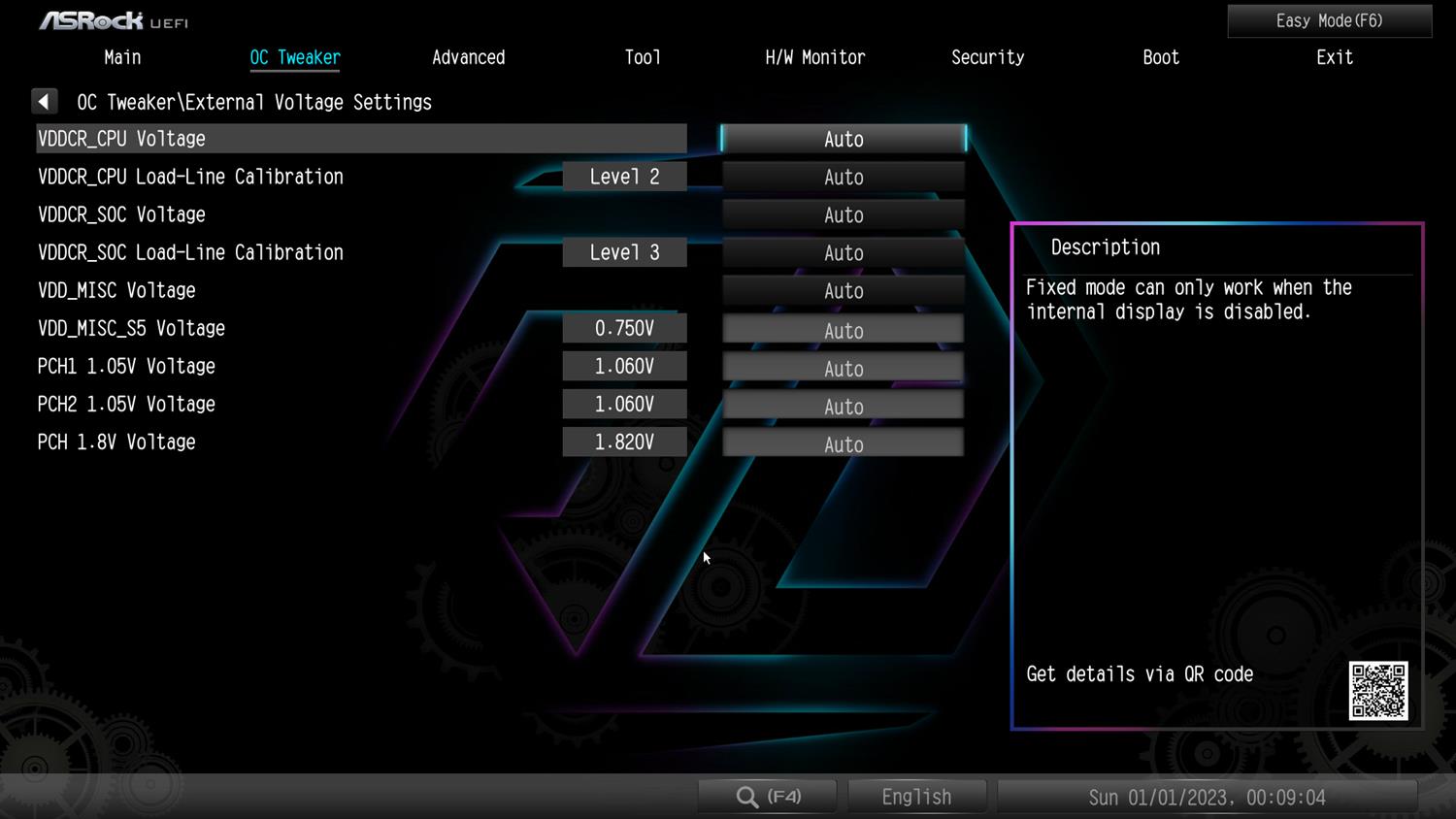Click PCH 1.8V Voltage Auto field
This screenshot has width=1456, height=819.
[x=843, y=443]
